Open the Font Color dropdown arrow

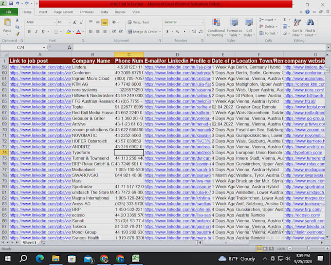pos(83,32)
